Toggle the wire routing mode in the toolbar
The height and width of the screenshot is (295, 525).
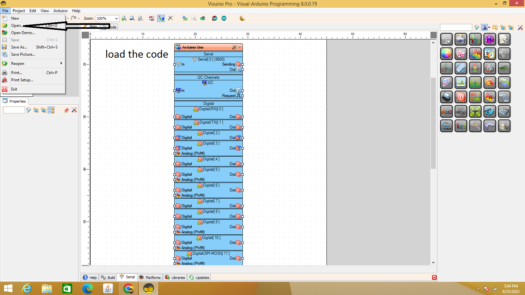tap(161, 18)
